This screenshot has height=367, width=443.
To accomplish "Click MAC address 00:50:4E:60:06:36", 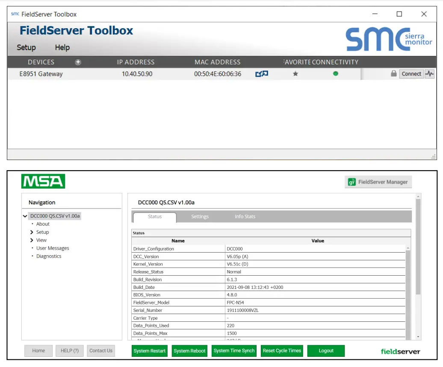I will [x=218, y=74].
